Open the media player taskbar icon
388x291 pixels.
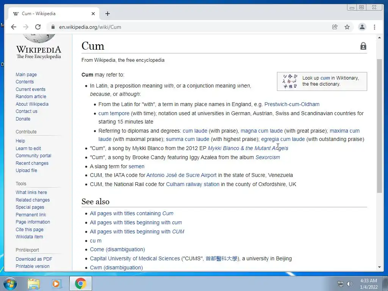pyautogui.click(x=56, y=283)
